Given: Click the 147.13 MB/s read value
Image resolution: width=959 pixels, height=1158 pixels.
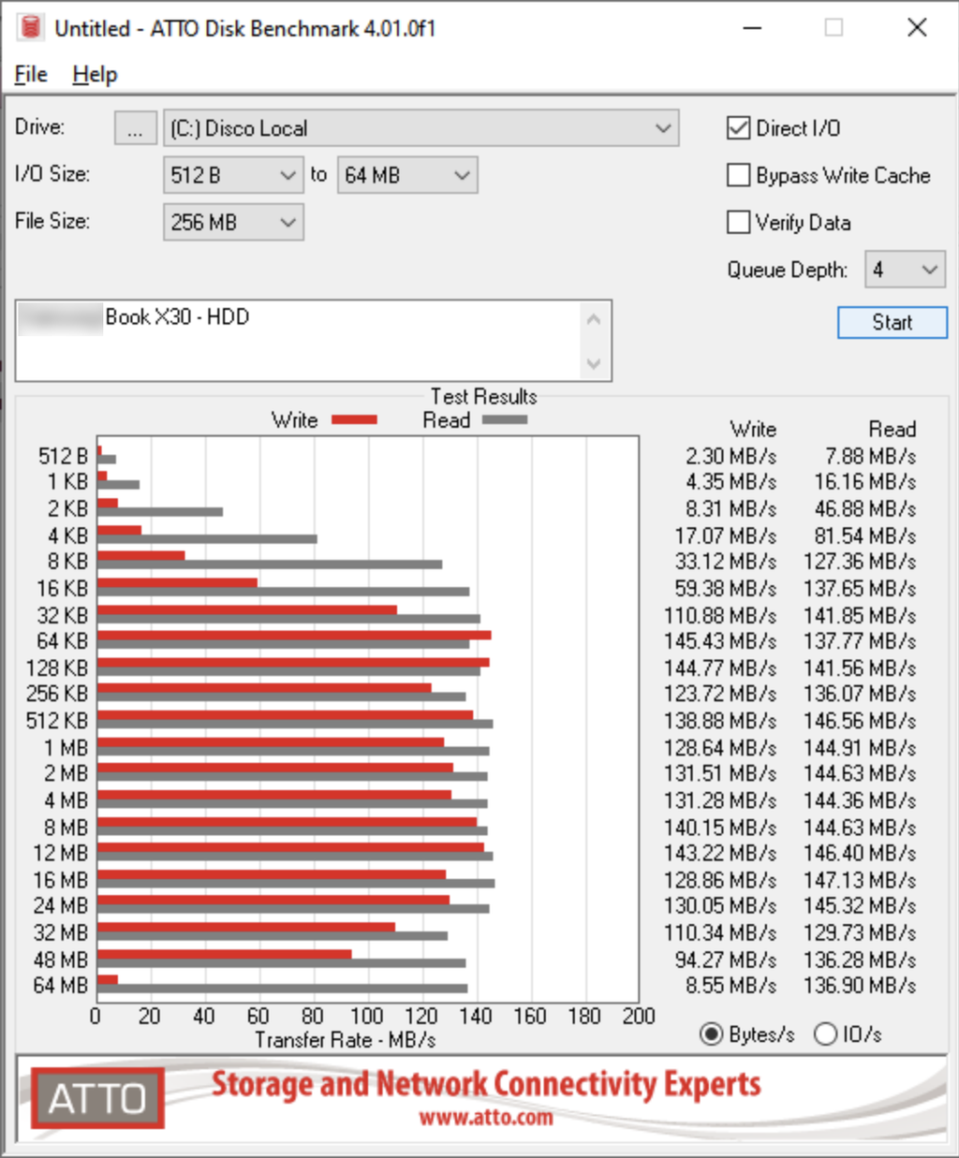Looking at the screenshot, I should (861, 880).
